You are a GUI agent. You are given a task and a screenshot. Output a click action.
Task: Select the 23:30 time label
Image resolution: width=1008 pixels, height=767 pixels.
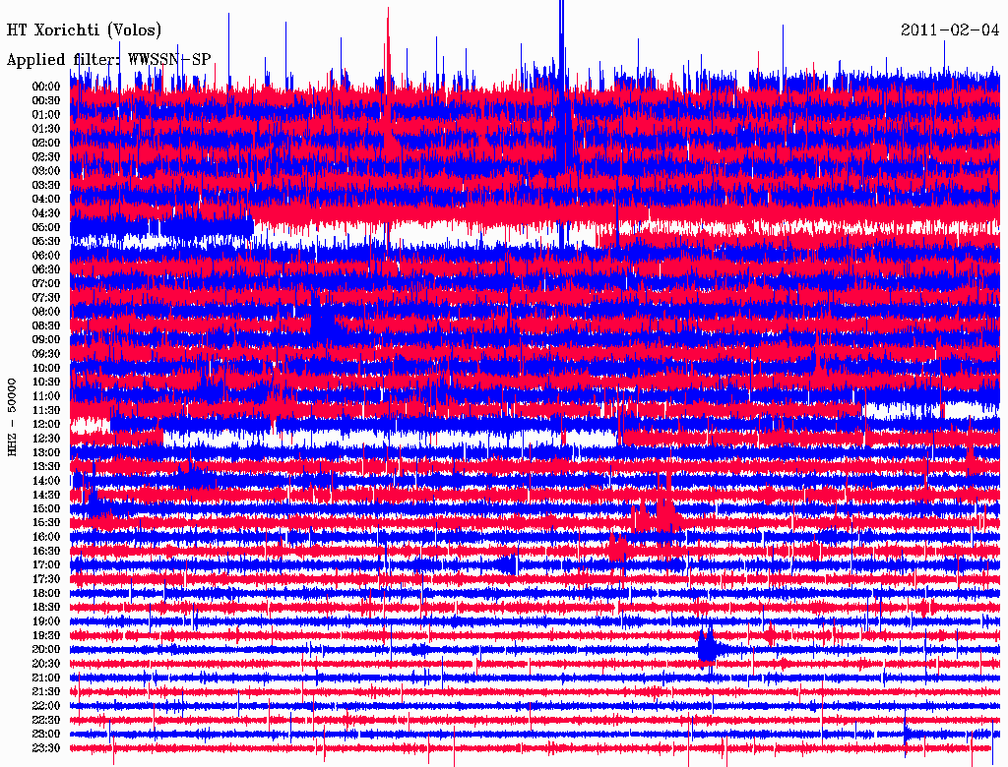coord(46,748)
